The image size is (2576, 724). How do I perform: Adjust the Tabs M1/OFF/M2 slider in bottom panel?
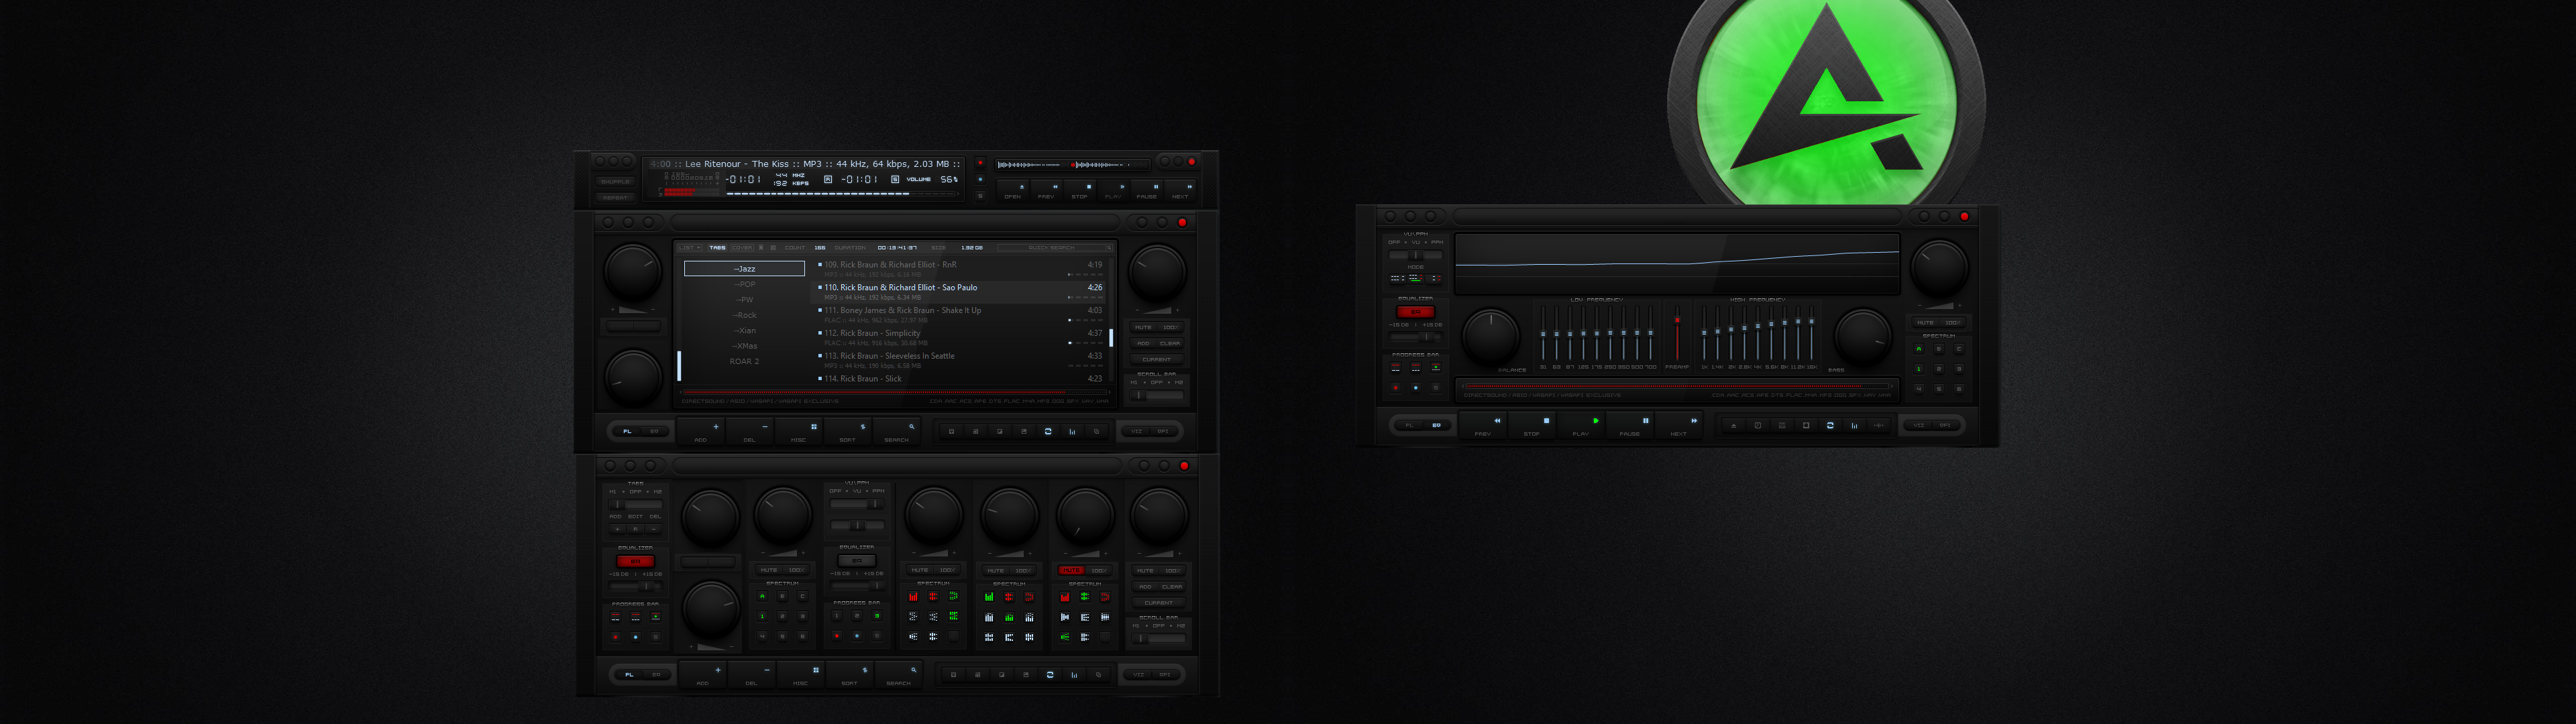coord(636,504)
